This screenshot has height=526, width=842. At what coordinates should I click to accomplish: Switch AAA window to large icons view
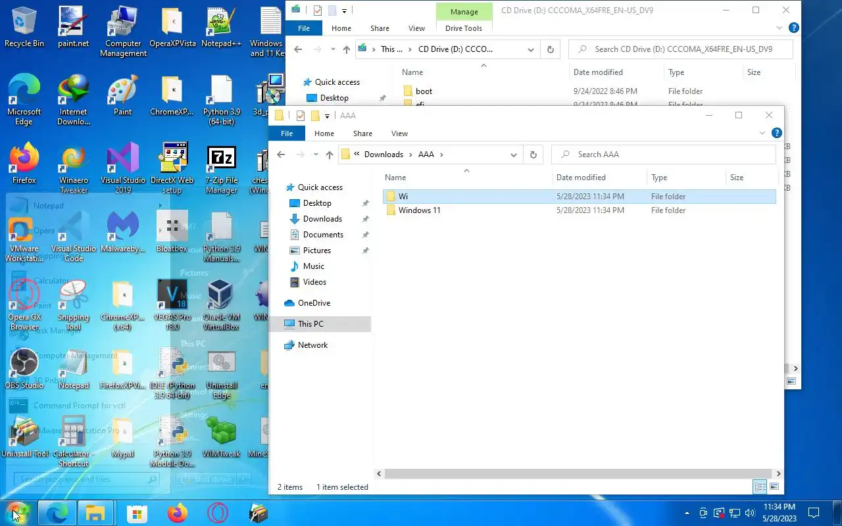pos(774,487)
